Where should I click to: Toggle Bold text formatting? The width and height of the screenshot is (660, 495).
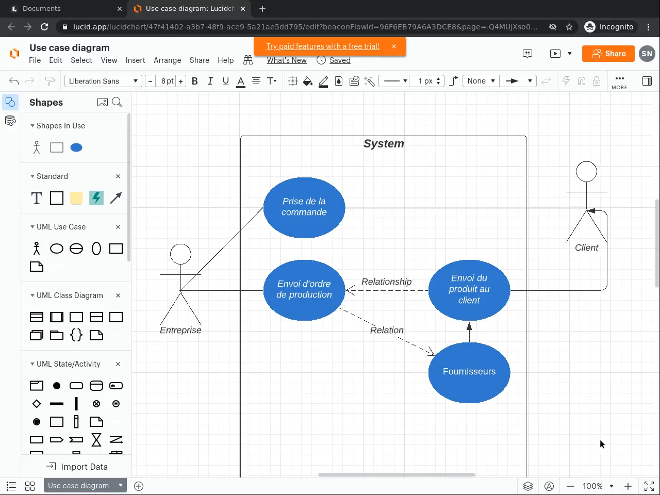[195, 81]
